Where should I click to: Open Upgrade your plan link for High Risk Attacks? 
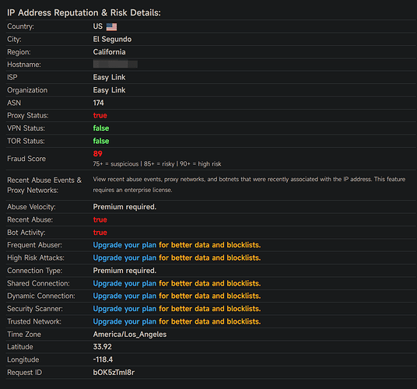coord(124,258)
